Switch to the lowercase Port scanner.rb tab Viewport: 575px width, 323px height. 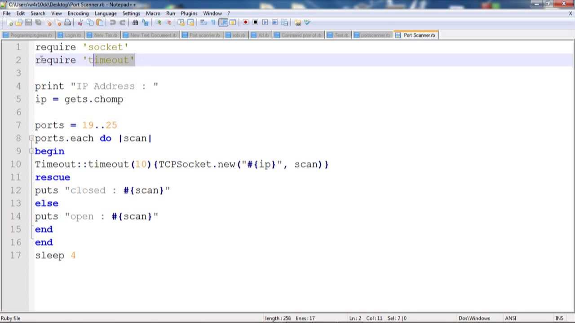coord(201,35)
